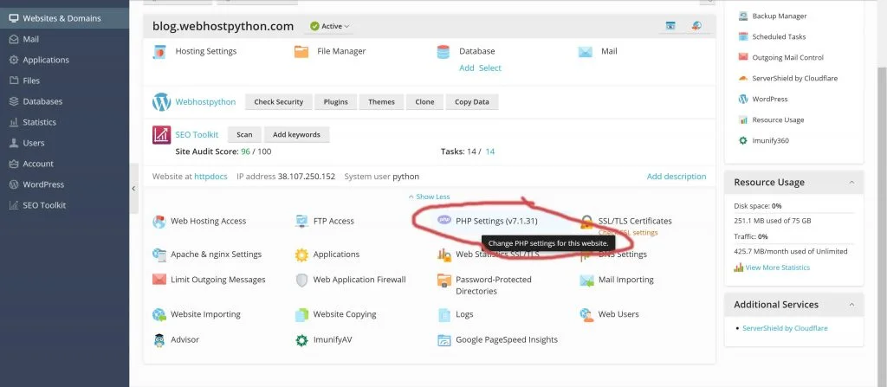Open Web Users icon
Viewport: 887px width, 387px height.
[x=586, y=314]
